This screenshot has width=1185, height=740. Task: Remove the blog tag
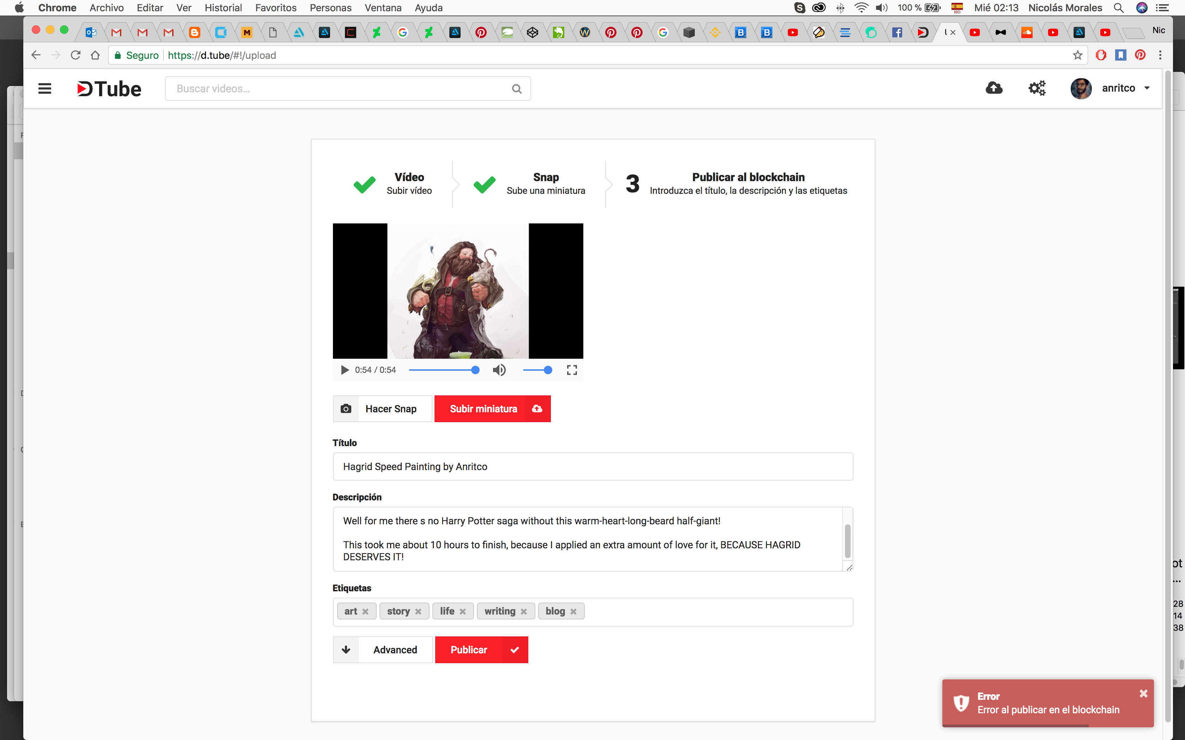[573, 611]
